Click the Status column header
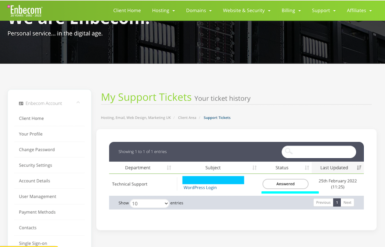This screenshot has width=385, height=247. (x=282, y=168)
